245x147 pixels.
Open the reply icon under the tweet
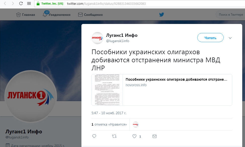(x=94, y=136)
